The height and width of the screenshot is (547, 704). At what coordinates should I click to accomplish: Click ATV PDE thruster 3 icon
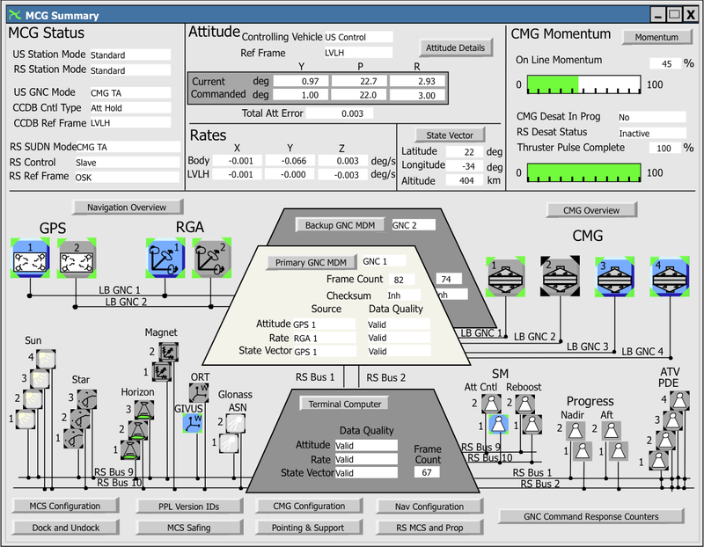672,420
